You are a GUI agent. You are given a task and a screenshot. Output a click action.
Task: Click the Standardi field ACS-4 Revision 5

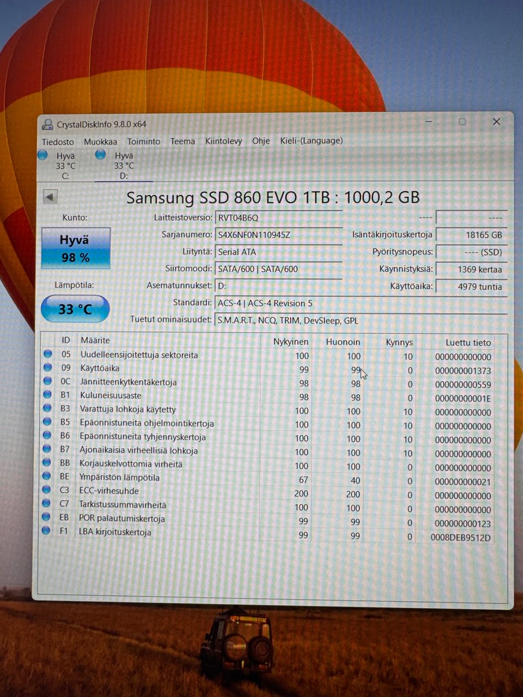(361, 303)
